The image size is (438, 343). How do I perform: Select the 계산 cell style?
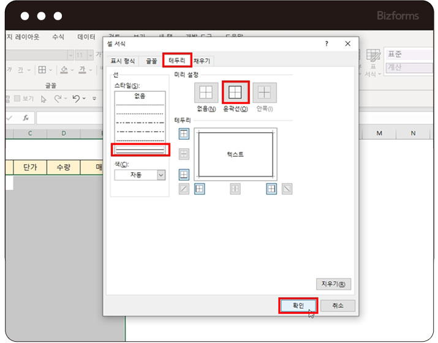coord(409,67)
